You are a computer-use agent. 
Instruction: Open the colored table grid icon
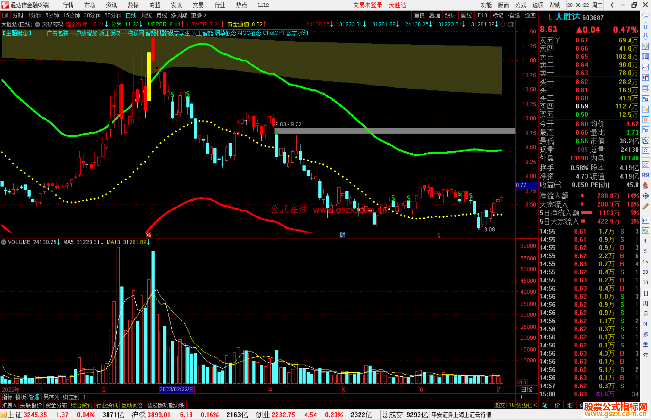click(645, 57)
